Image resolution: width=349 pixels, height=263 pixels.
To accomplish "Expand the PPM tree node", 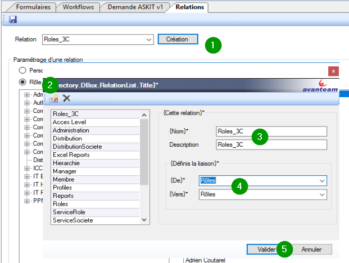I will click(27, 199).
